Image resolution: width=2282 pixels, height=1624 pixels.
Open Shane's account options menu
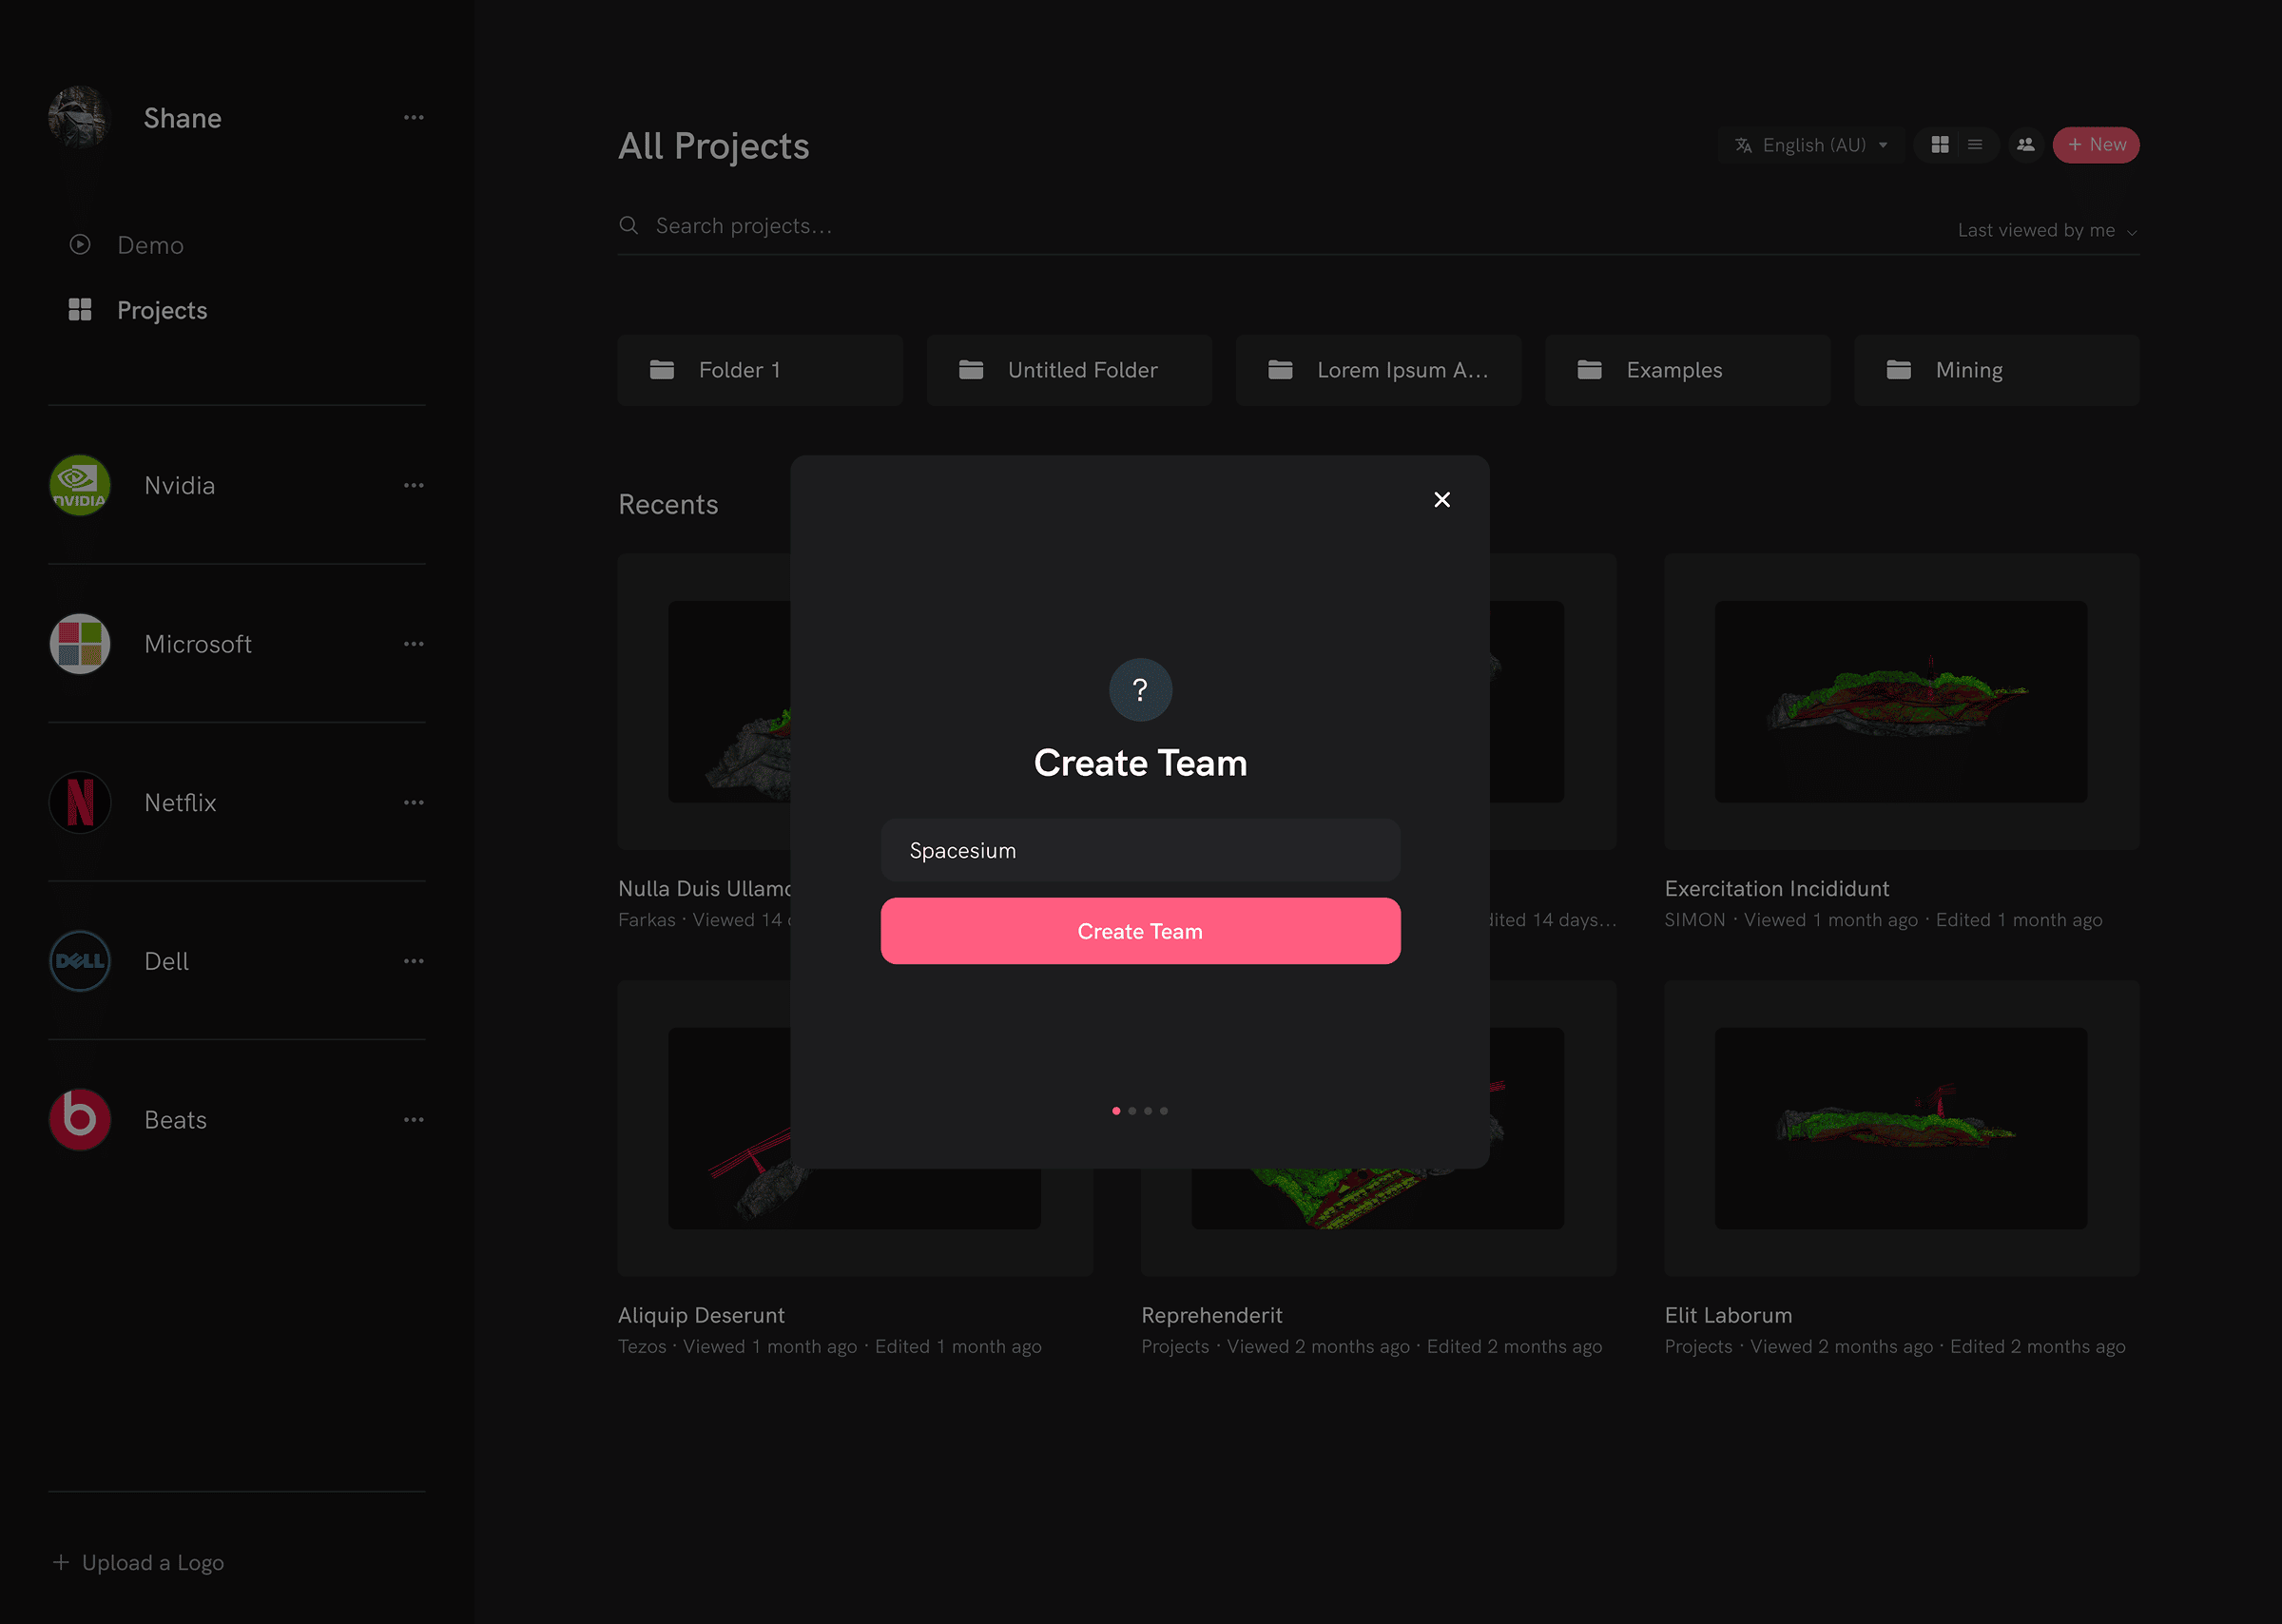click(414, 117)
